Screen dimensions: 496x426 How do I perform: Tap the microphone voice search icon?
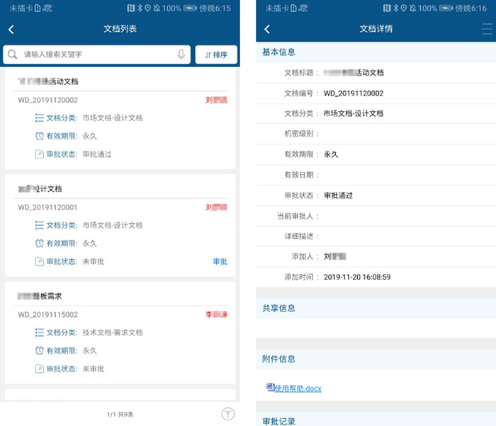coord(181,54)
